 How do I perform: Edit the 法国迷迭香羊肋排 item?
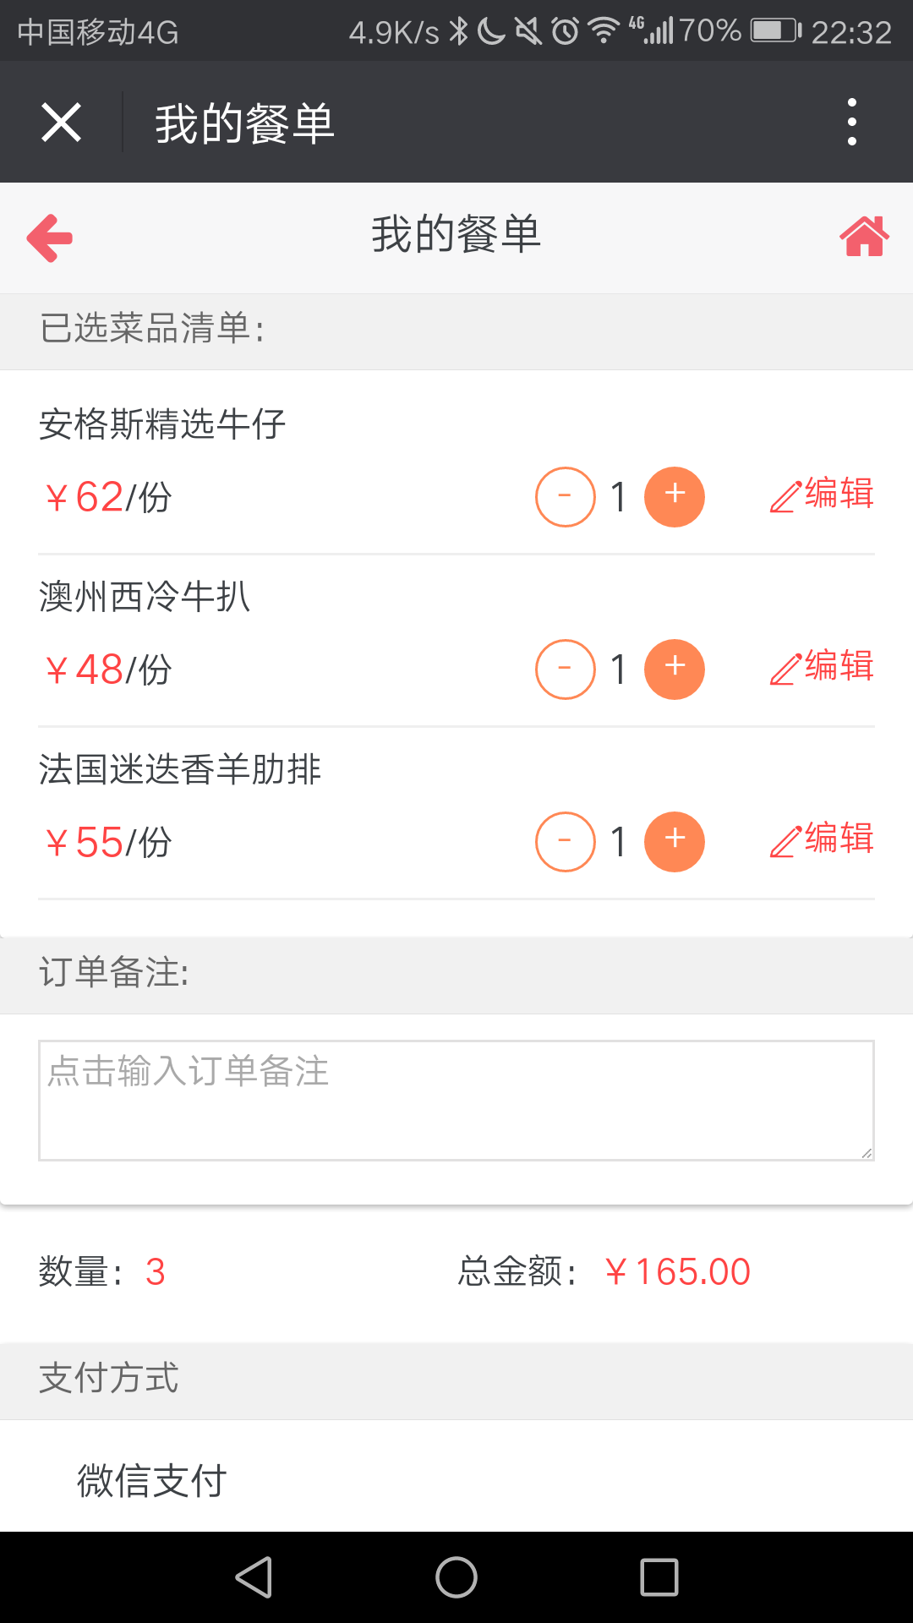[822, 839]
